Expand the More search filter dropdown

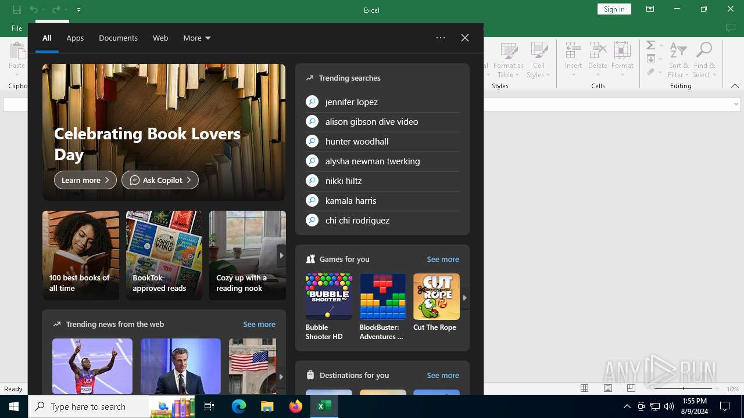pos(196,38)
